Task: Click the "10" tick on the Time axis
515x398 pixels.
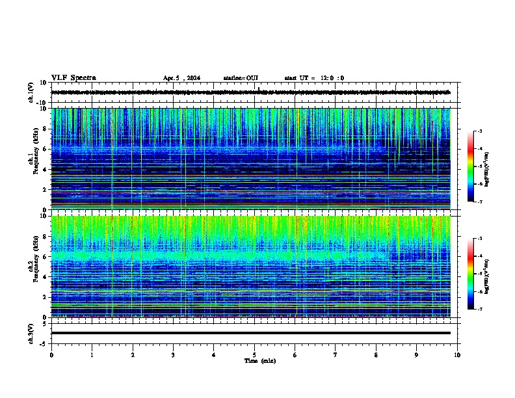Action: click(457, 355)
